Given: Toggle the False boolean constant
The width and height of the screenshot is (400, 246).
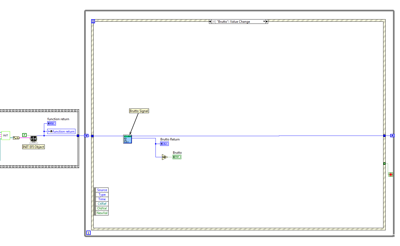Looking at the screenshot, I should tap(24, 135).
